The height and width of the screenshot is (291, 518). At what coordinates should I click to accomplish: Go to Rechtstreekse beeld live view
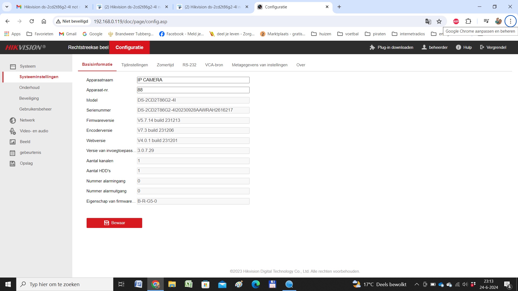pos(88,47)
